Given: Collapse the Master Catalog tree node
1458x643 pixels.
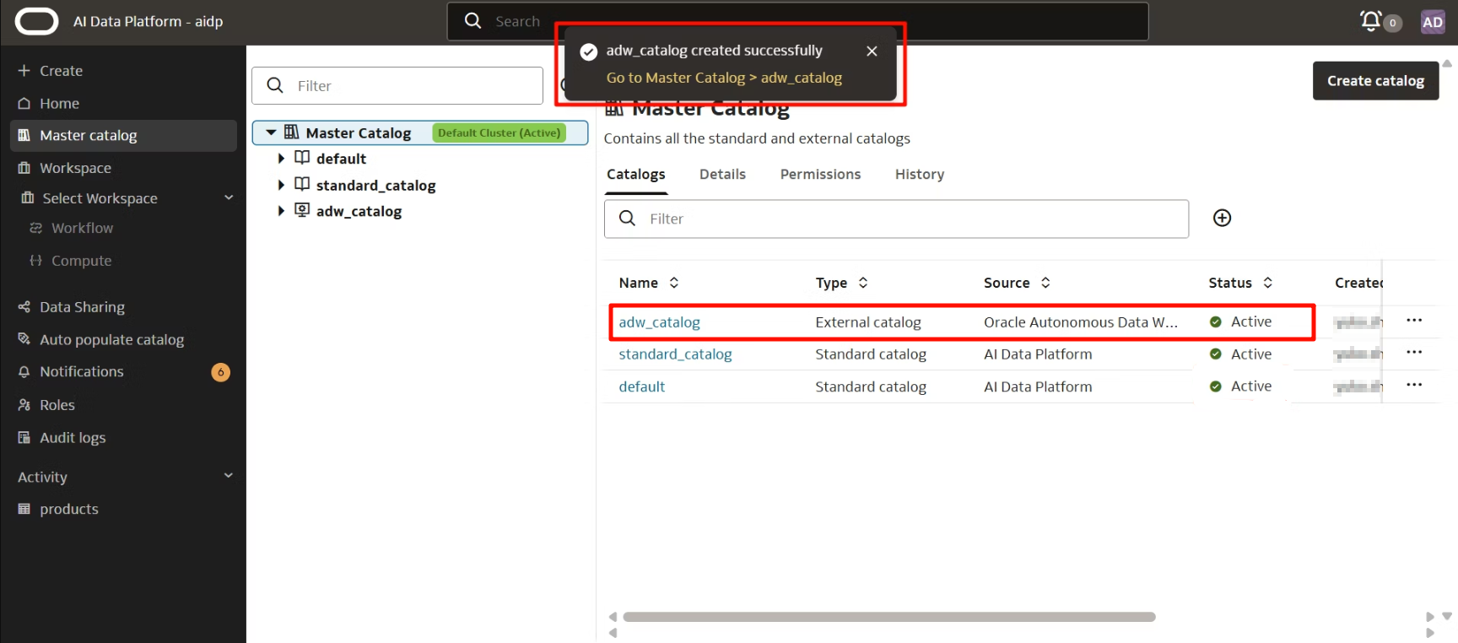Looking at the screenshot, I should point(271,133).
